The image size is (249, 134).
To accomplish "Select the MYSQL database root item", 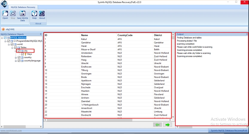I will (18, 38).
